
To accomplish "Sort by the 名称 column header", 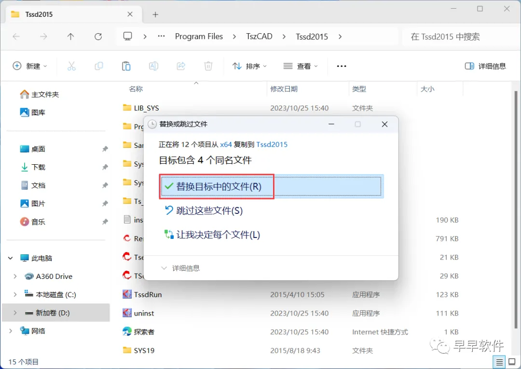I will (x=136, y=89).
